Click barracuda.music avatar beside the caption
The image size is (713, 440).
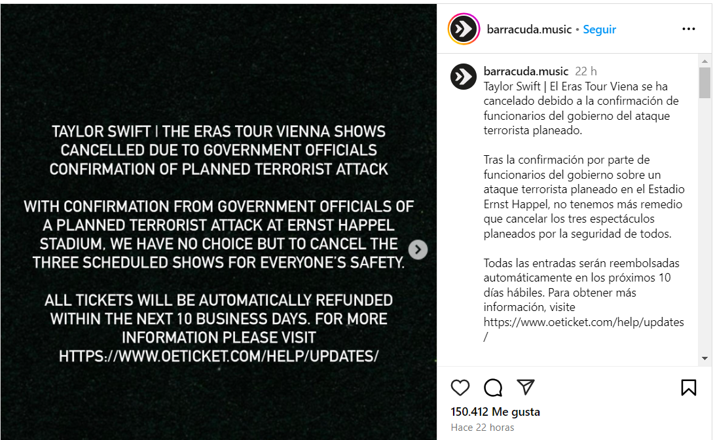[464, 77]
